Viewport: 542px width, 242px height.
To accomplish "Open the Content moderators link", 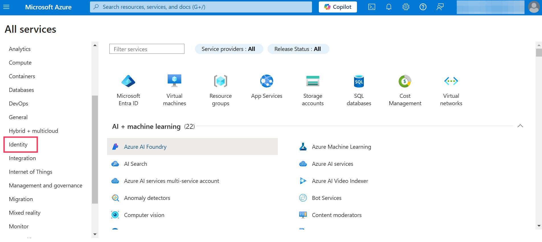I will (x=337, y=215).
